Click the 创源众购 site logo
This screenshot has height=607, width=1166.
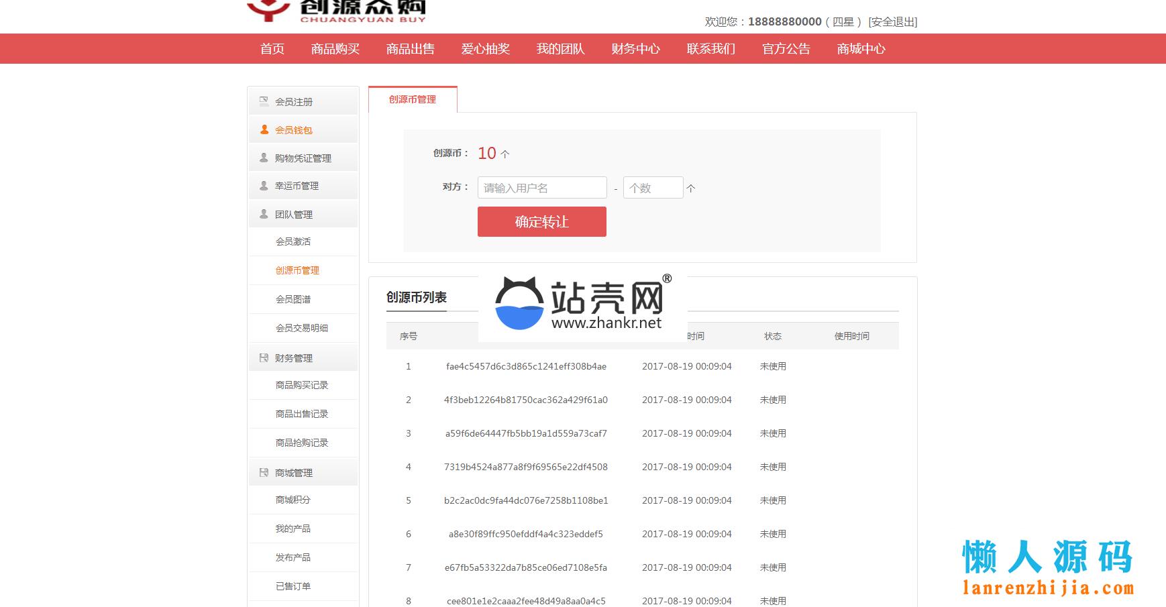337,10
